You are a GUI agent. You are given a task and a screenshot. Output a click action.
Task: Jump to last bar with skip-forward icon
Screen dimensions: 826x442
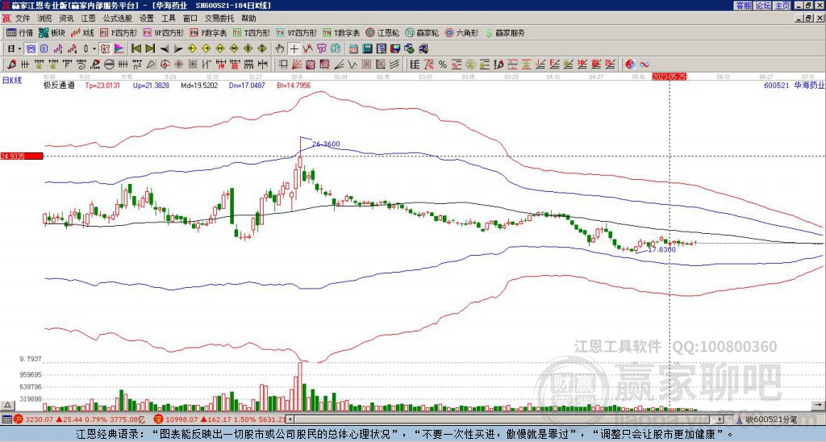click(150, 49)
